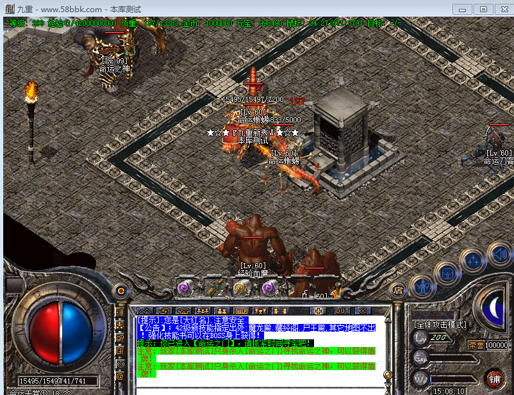Use gold scroll in belt slot 3

242,287
